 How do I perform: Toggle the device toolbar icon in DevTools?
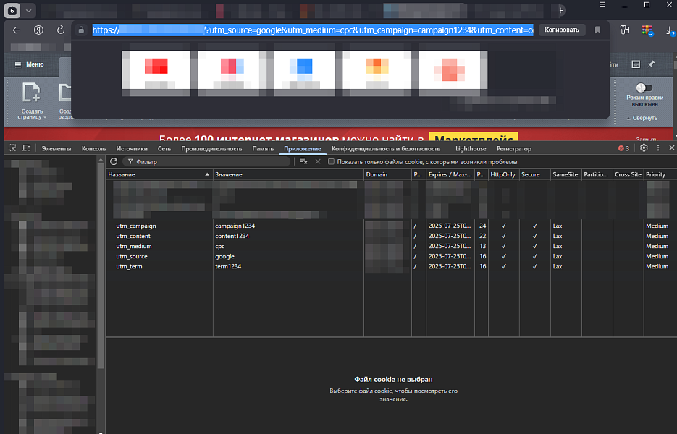[27, 148]
